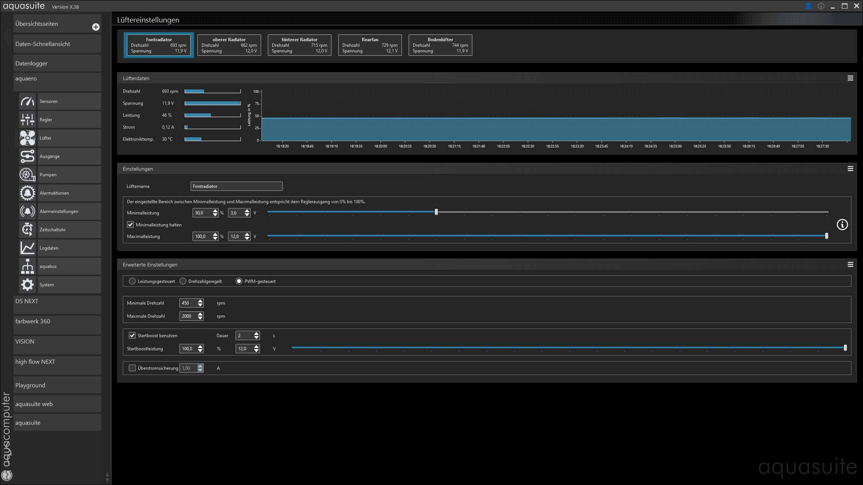Open the Alarmaktionen bell icon
863x485 pixels.
pyautogui.click(x=27, y=193)
